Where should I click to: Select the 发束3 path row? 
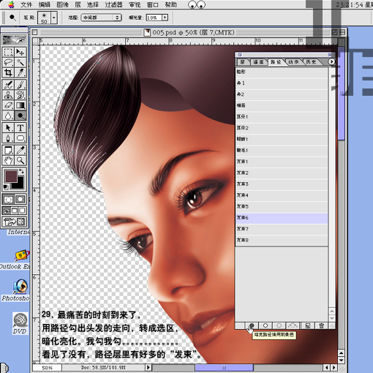tap(282, 184)
